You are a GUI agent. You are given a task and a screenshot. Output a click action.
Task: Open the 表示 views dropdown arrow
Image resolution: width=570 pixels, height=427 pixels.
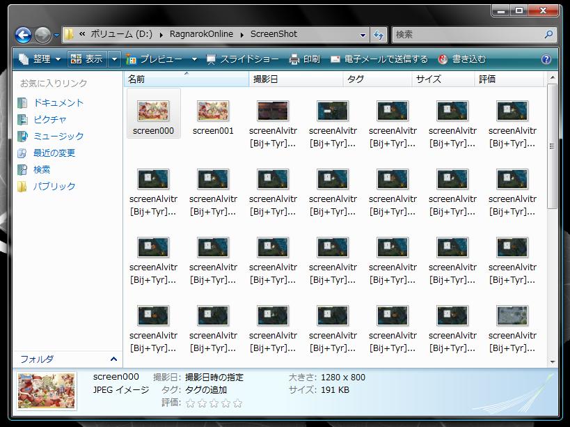coord(114,59)
